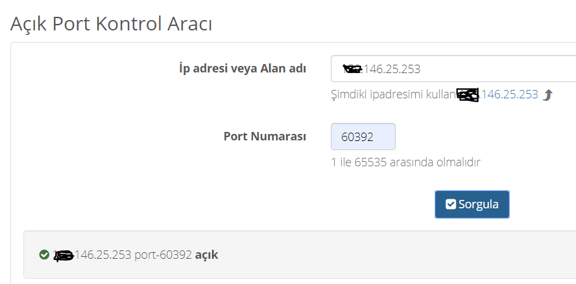Click the 'Port Numarası' label

[x=265, y=137]
